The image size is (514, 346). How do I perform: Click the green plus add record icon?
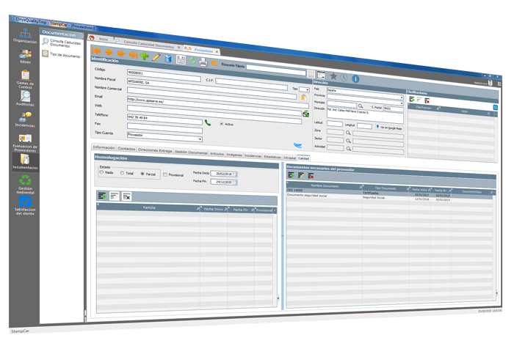tap(144, 56)
